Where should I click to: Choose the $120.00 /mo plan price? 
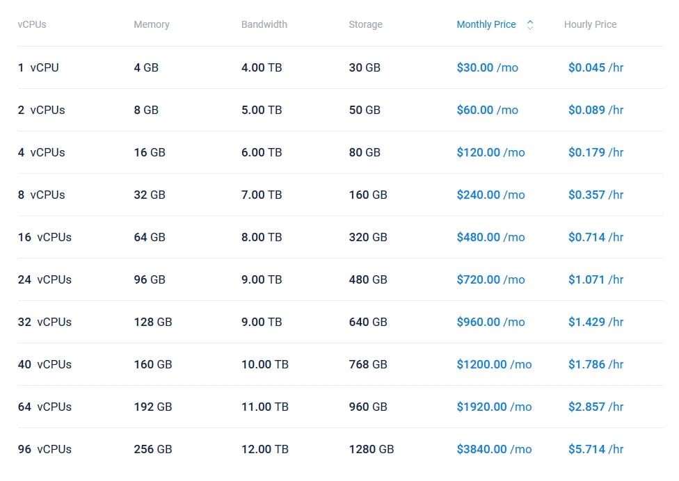coord(490,152)
